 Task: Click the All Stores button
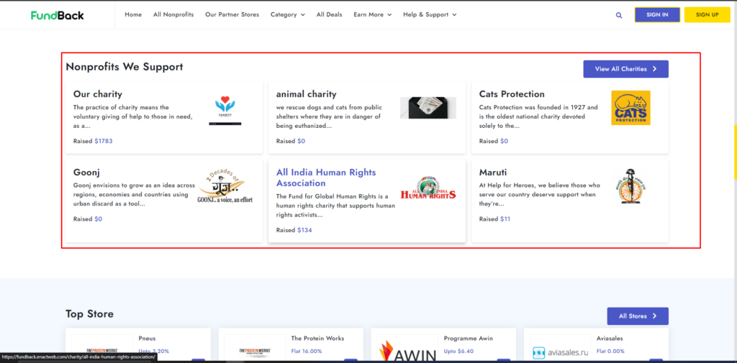click(x=638, y=316)
